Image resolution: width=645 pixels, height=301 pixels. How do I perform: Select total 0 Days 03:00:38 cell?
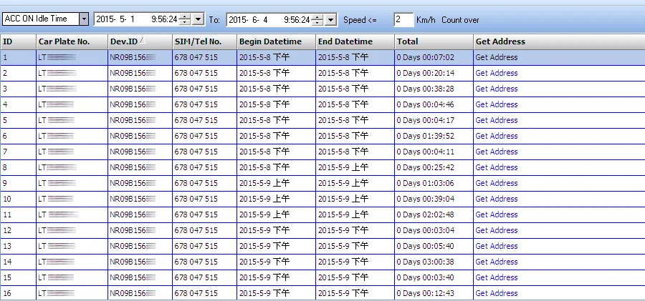click(434, 262)
